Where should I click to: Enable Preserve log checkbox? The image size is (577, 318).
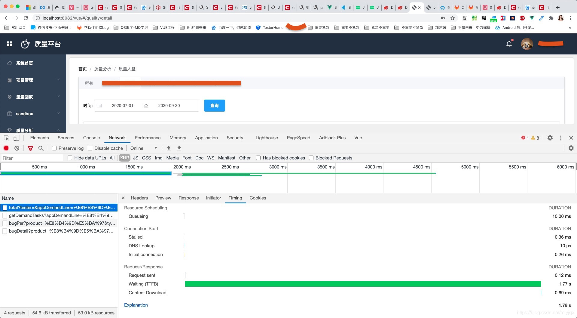click(54, 148)
